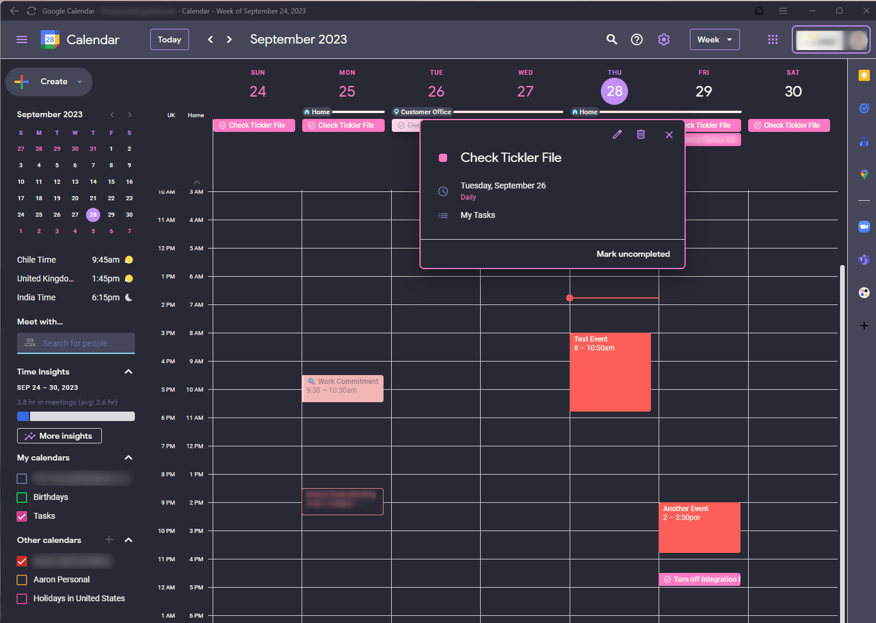Select Thursday the 28th in the mini calendar
Viewport: 876px width, 623px height.
(92, 214)
